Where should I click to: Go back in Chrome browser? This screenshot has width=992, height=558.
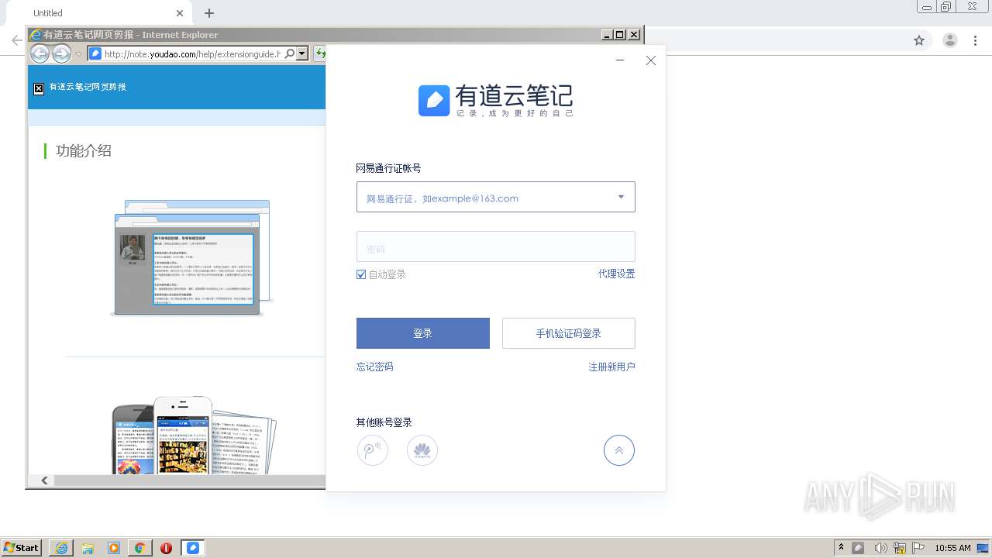click(16, 40)
